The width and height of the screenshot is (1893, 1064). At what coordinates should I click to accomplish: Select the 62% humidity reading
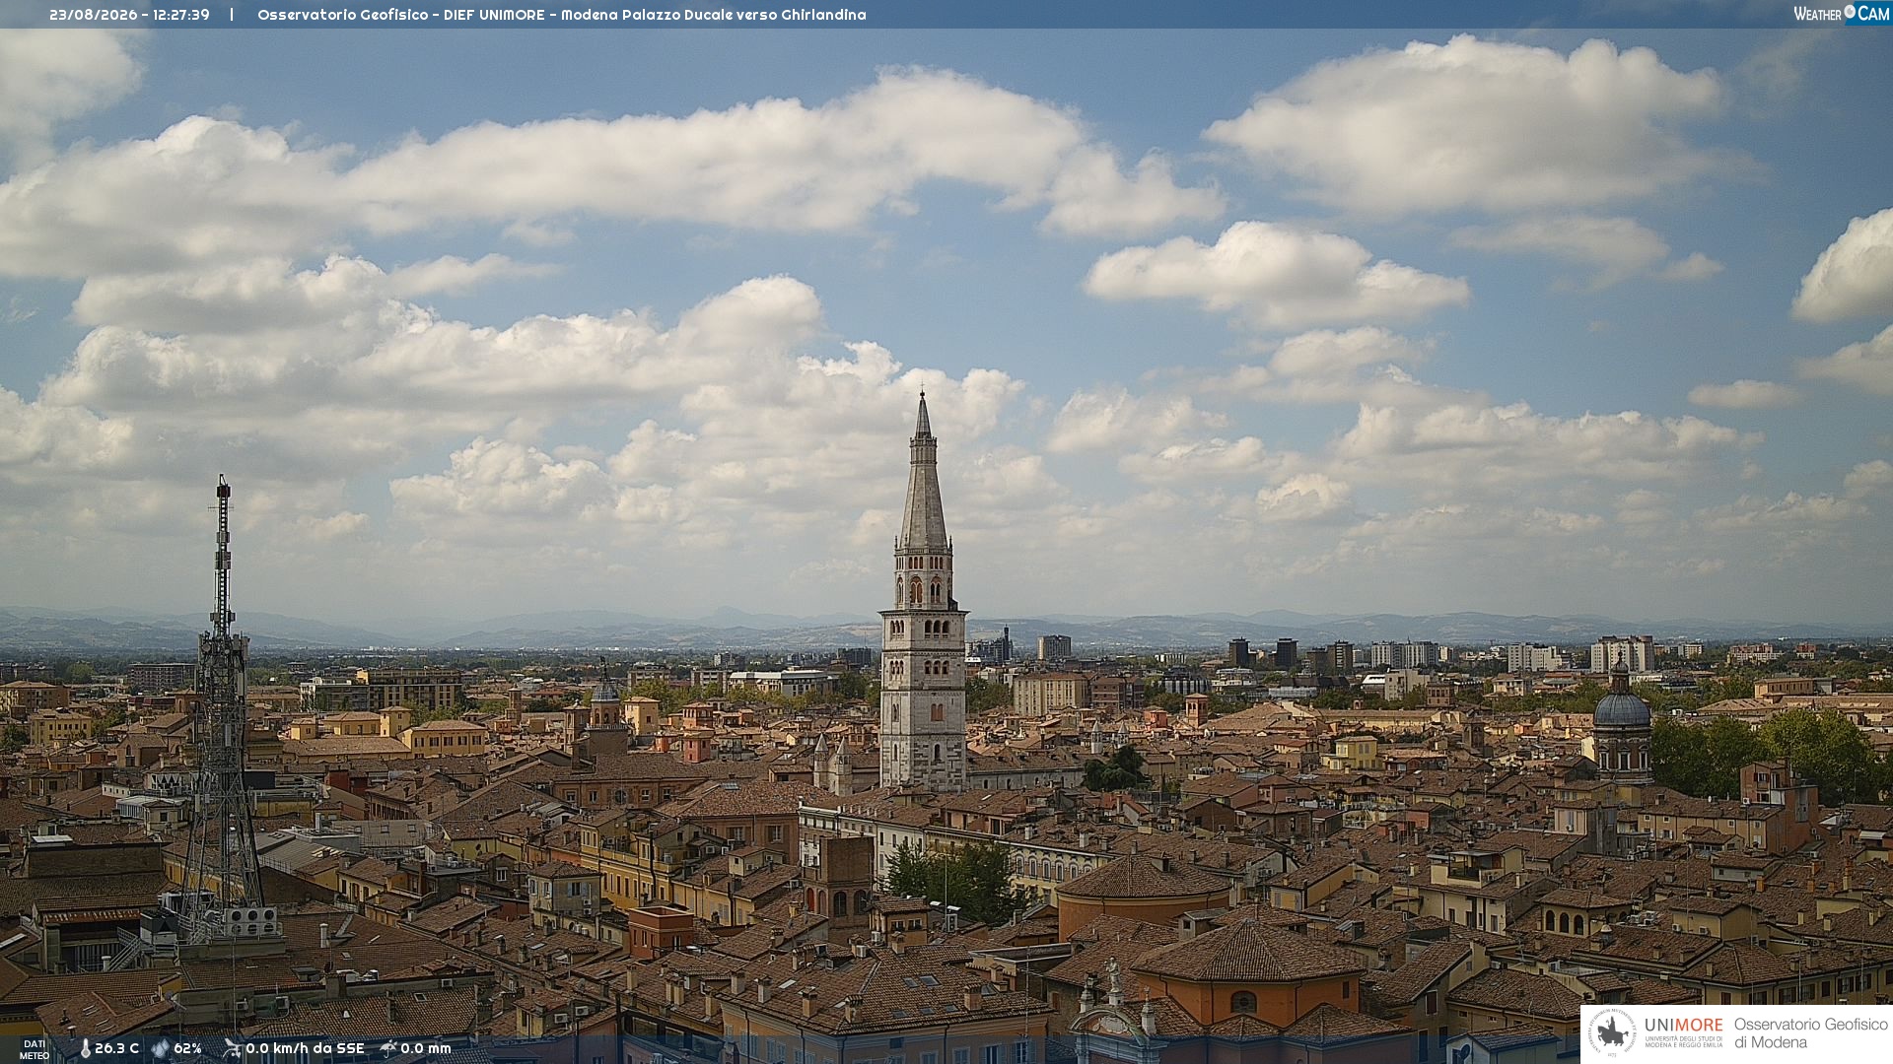(x=188, y=1048)
